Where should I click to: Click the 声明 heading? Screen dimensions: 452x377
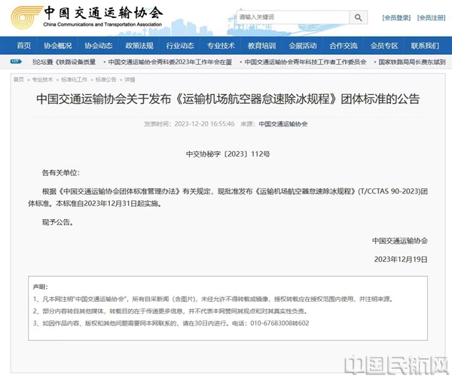tap(41, 287)
